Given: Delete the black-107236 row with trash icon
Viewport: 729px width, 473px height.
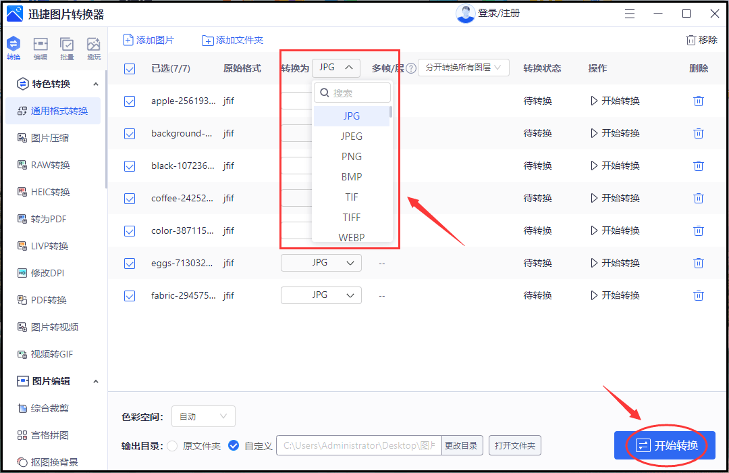Looking at the screenshot, I should pyautogui.click(x=699, y=166).
